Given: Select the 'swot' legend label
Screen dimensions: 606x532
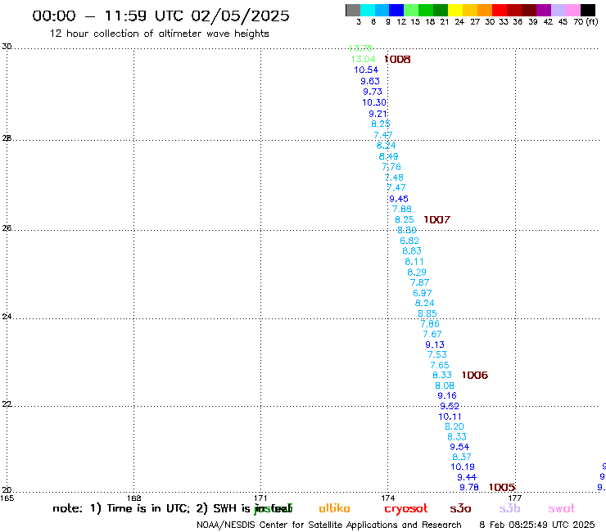Looking at the screenshot, I should [562, 509].
